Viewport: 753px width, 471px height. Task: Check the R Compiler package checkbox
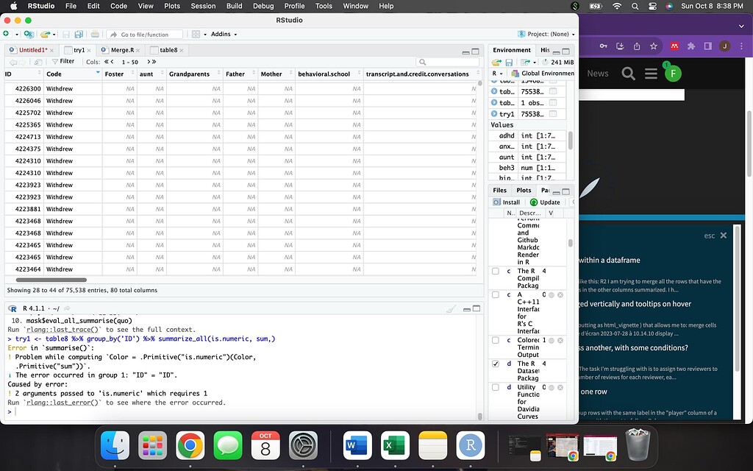coord(496,273)
